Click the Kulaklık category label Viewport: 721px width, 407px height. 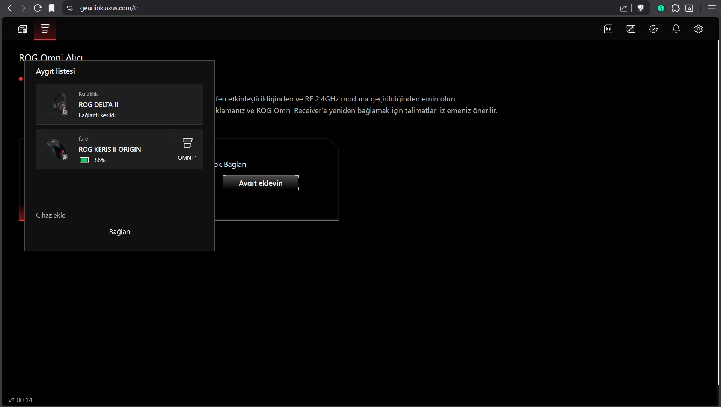88,94
